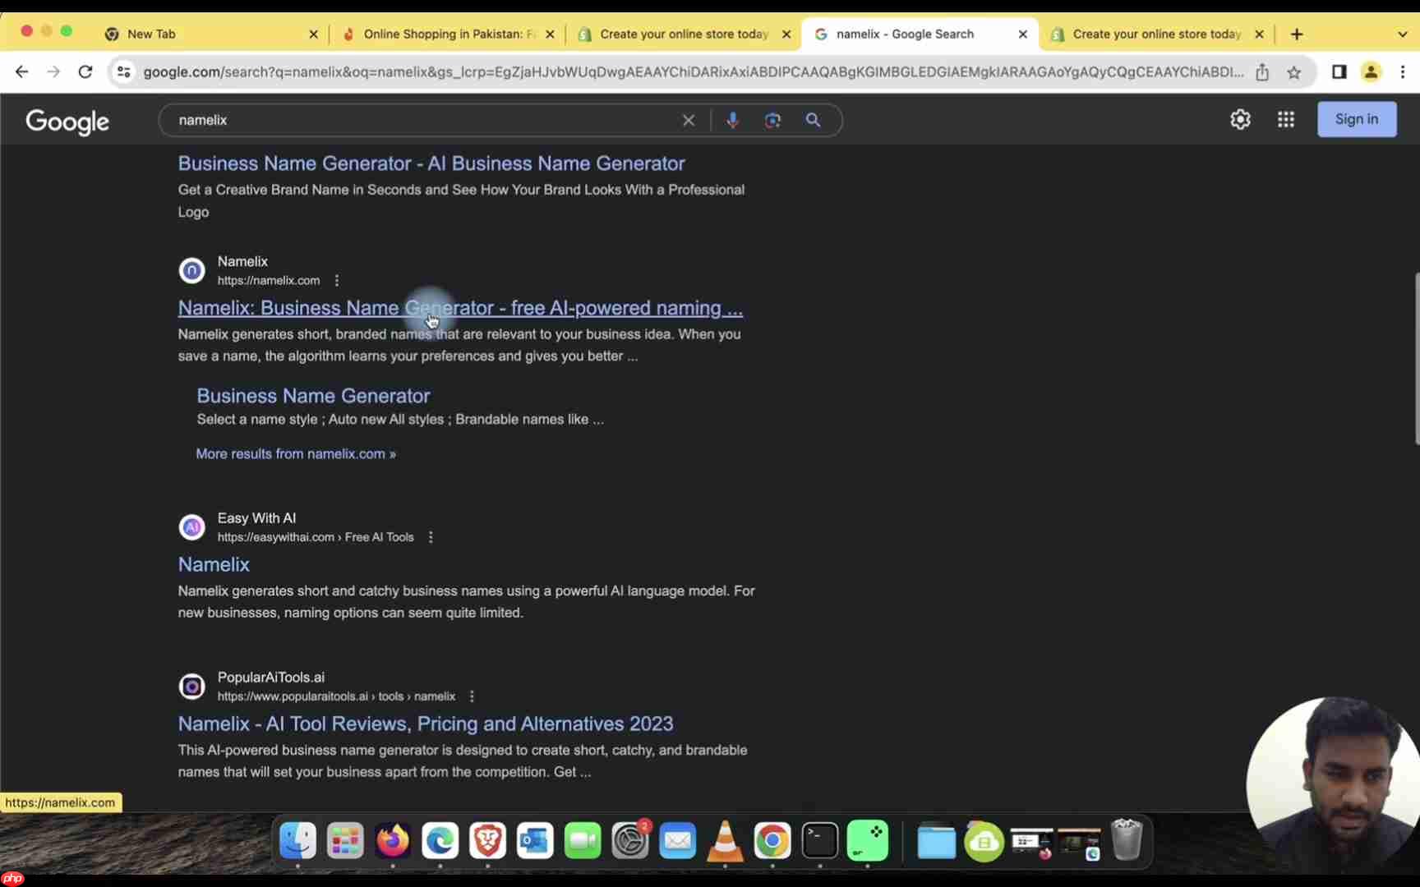This screenshot has width=1420, height=887.
Task: Open the Google apps grid
Action: [1286, 119]
